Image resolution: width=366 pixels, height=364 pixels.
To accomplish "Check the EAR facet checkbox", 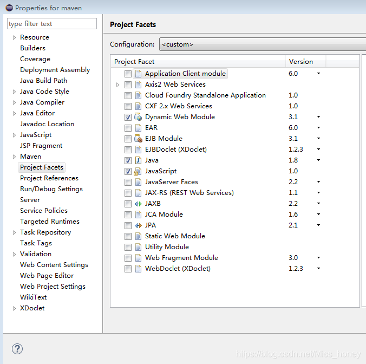I will click(x=128, y=128).
